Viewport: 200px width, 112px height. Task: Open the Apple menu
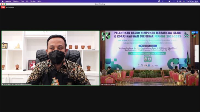click(x=3, y=1)
